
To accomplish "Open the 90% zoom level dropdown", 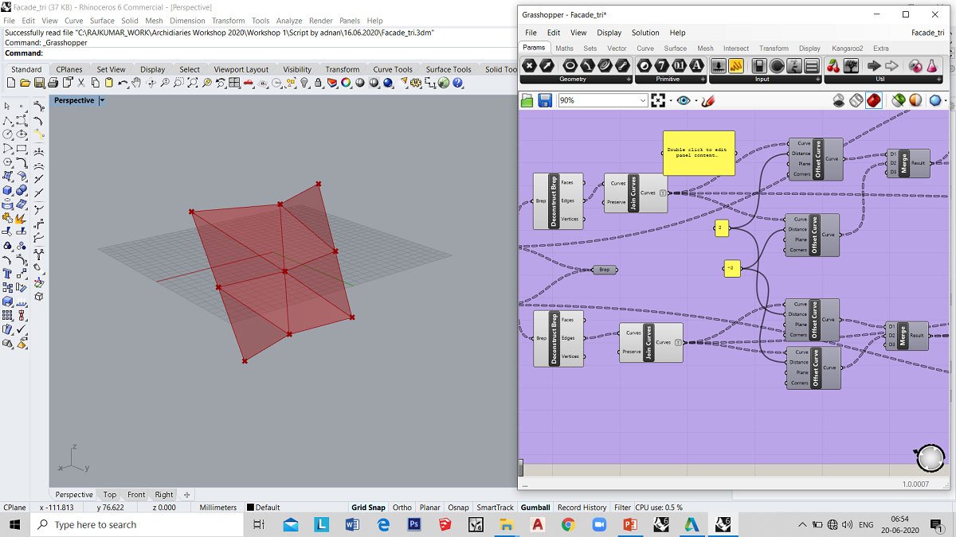I will coord(642,100).
